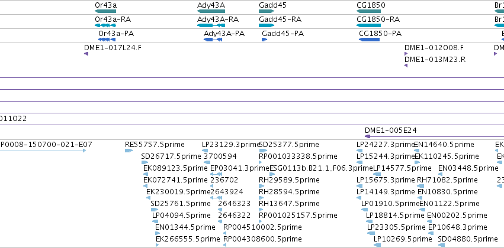Viewport: 504px width, 248px height.
Task: Click the 2643924 feature
Action: click(216, 198)
